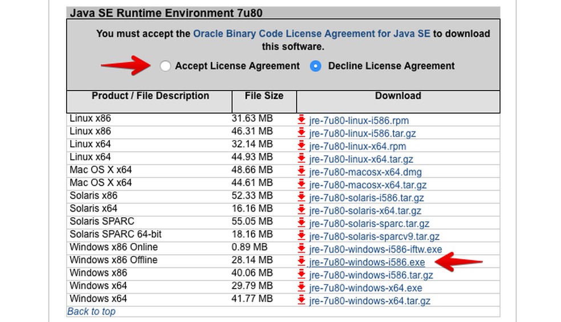The width and height of the screenshot is (561, 322).
Task: Click the Back to top link
Action: pos(91,311)
